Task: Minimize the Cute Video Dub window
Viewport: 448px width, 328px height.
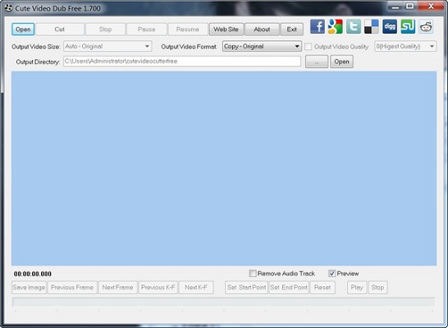Action: point(395,7)
